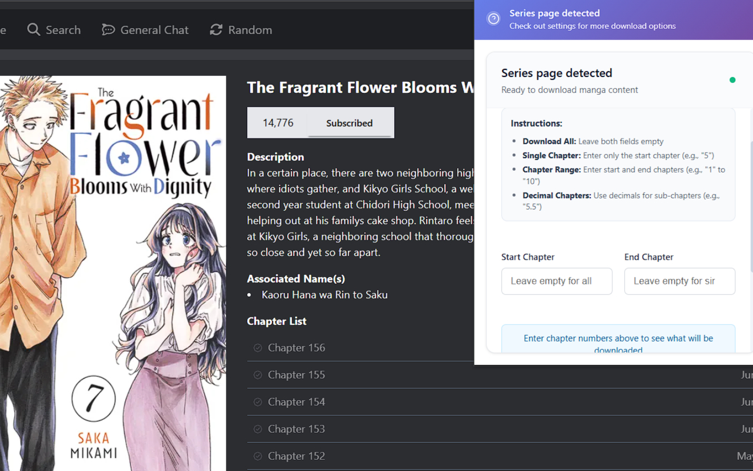
Task: Open the Search menu item
Action: (x=63, y=30)
